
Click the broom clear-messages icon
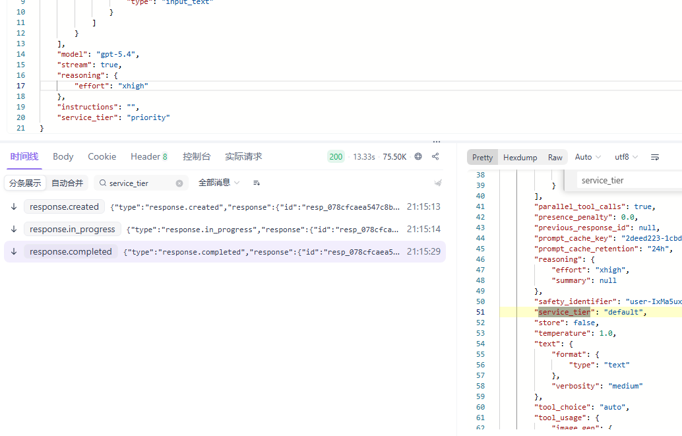coord(438,183)
